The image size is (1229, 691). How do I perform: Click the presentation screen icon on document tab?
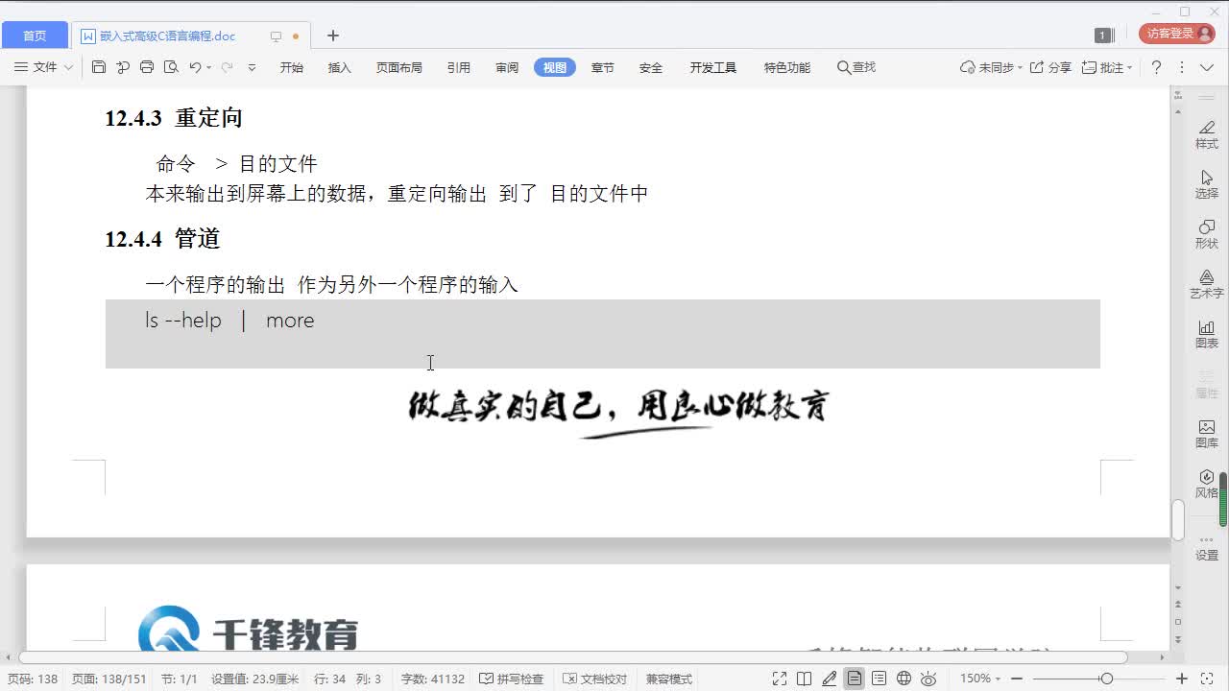point(276,36)
